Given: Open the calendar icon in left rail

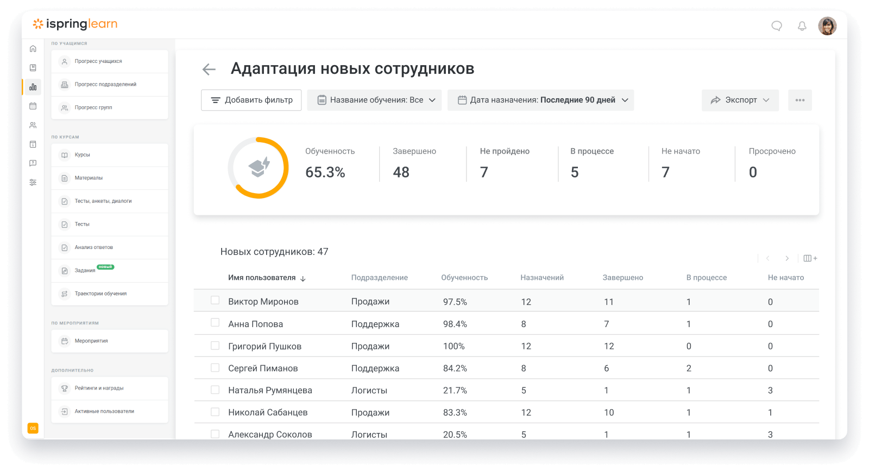Looking at the screenshot, I should click(x=33, y=106).
